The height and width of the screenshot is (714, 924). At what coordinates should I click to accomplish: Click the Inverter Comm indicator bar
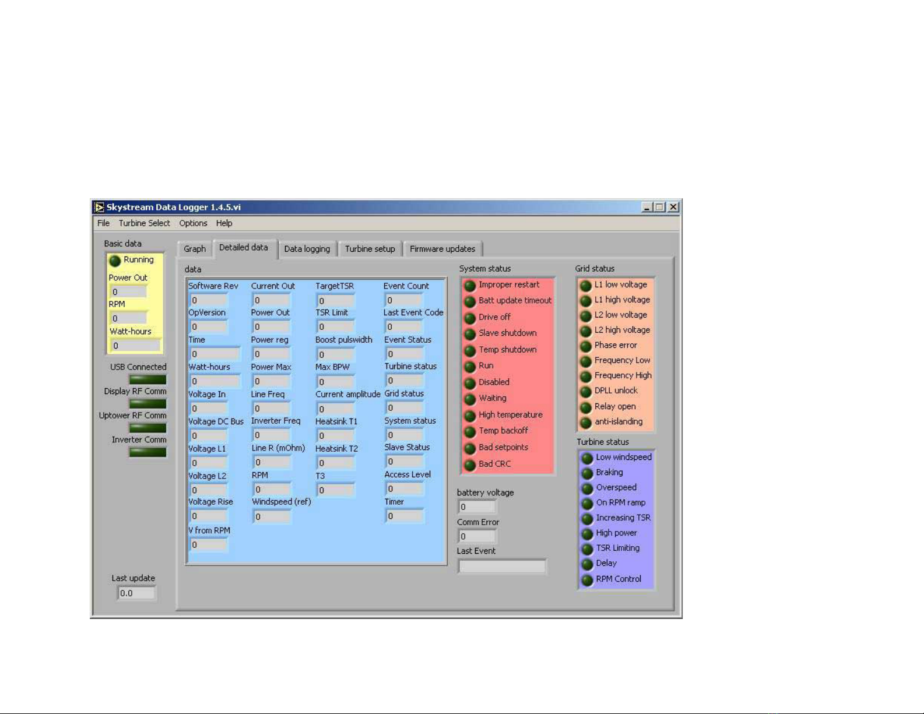pyautogui.click(x=147, y=452)
